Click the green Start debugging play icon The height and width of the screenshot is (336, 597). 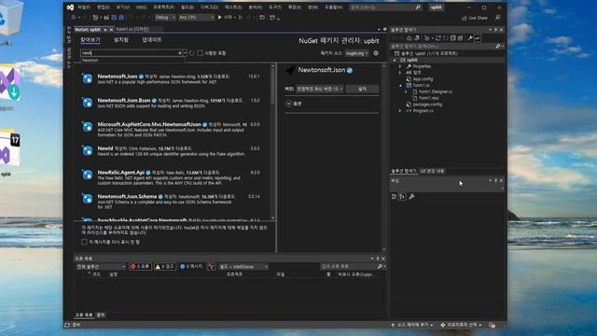pos(220,18)
